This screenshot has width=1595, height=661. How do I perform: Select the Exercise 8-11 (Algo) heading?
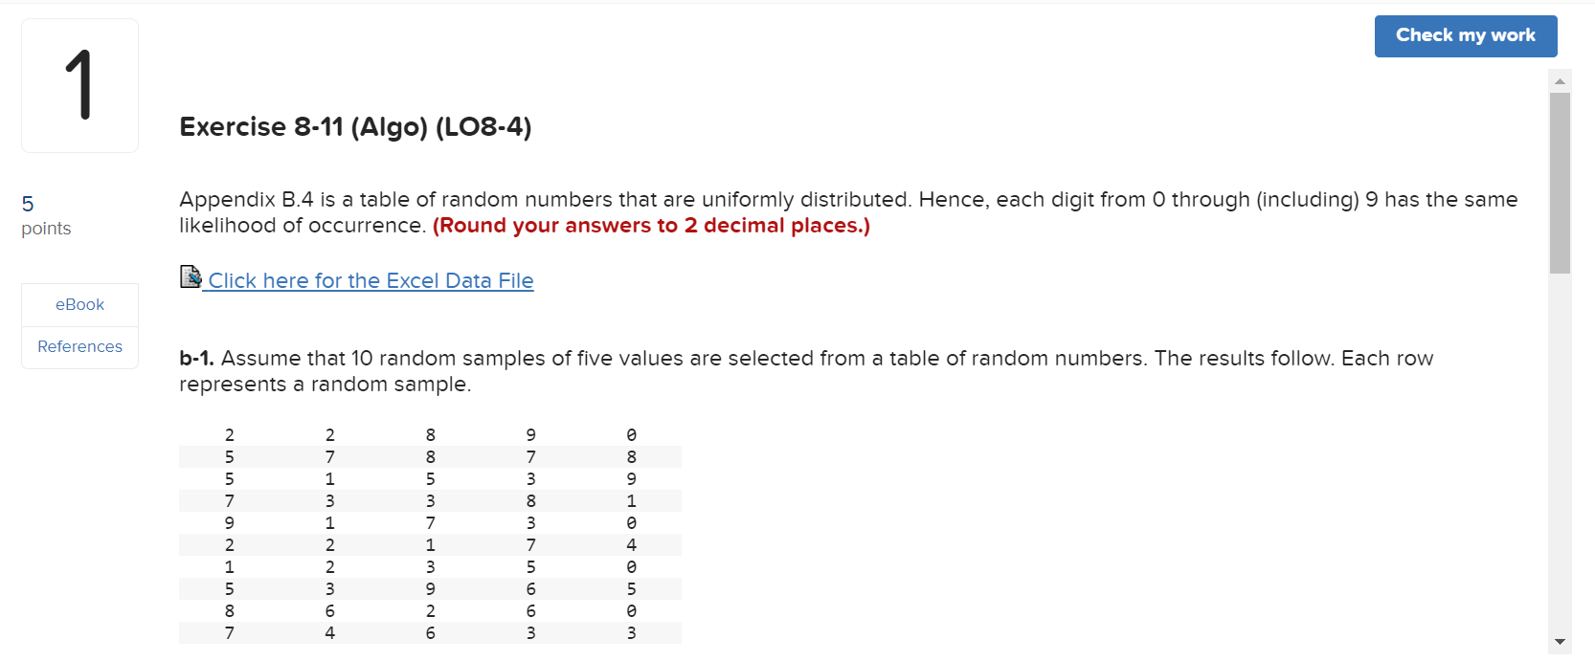click(x=354, y=126)
